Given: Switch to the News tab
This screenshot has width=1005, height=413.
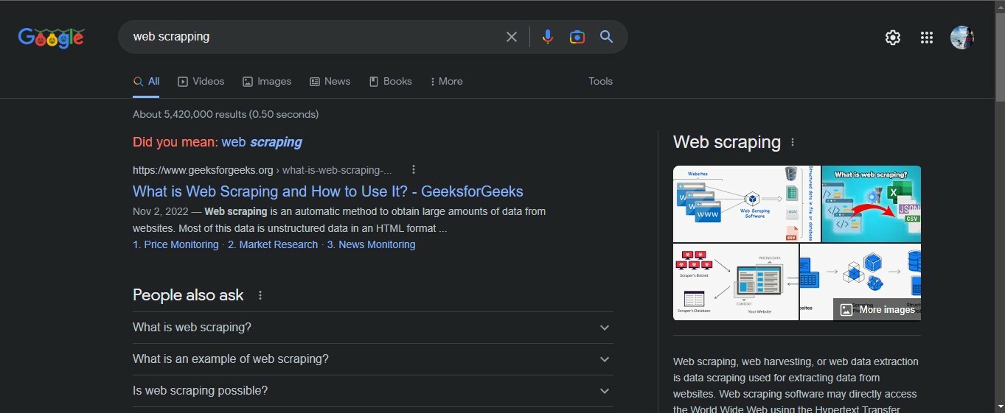Looking at the screenshot, I should pyautogui.click(x=330, y=82).
